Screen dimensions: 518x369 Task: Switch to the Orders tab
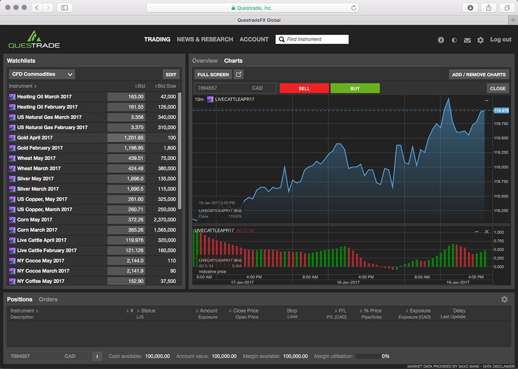(48, 299)
